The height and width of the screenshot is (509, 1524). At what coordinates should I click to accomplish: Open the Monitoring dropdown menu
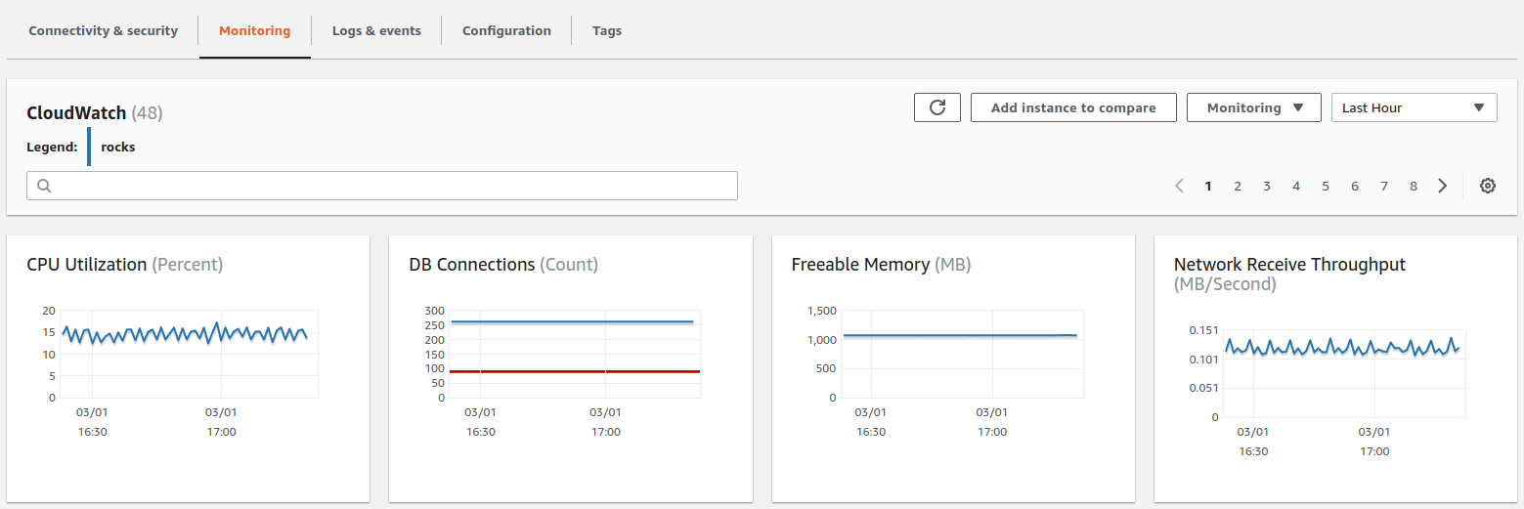coord(1253,107)
